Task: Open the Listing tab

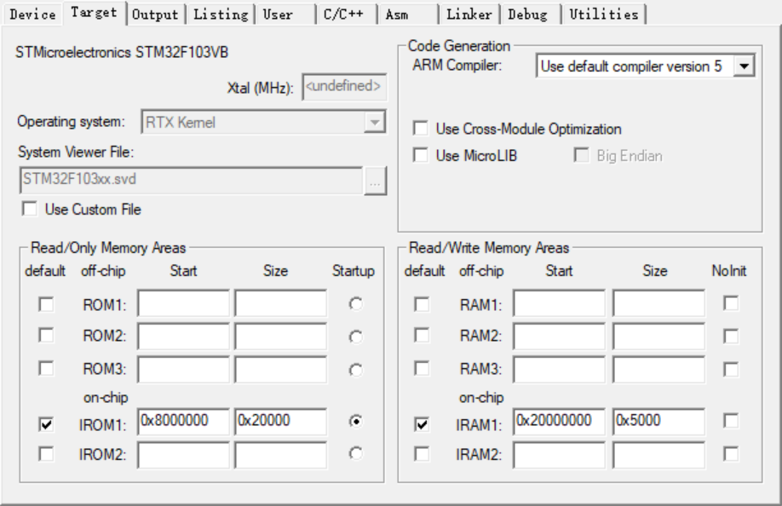Action: point(221,14)
